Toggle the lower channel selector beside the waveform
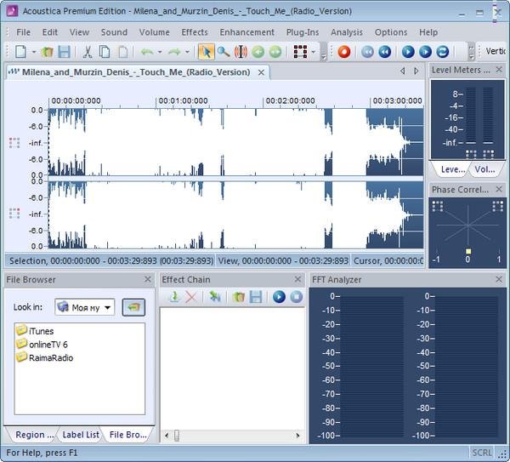Screen dimensions: 510x462 (x=14, y=213)
